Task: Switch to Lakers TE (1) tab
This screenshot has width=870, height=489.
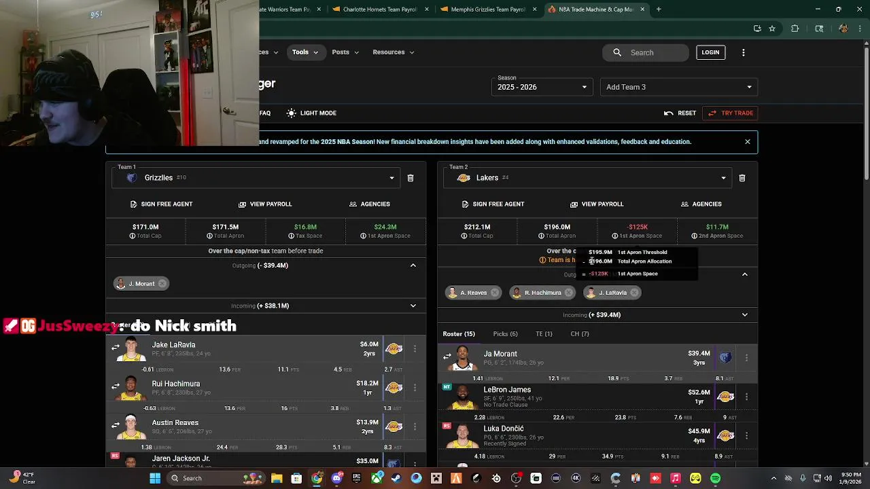Action: pyautogui.click(x=544, y=334)
